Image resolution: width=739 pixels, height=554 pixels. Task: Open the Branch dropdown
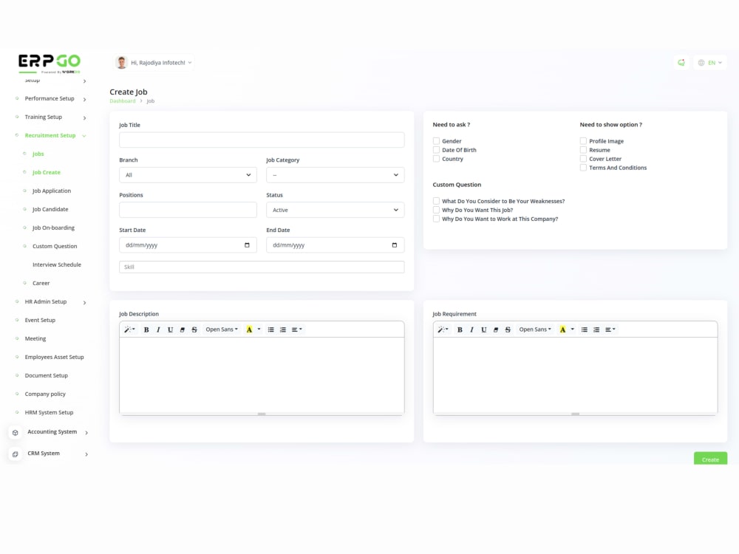click(x=187, y=174)
